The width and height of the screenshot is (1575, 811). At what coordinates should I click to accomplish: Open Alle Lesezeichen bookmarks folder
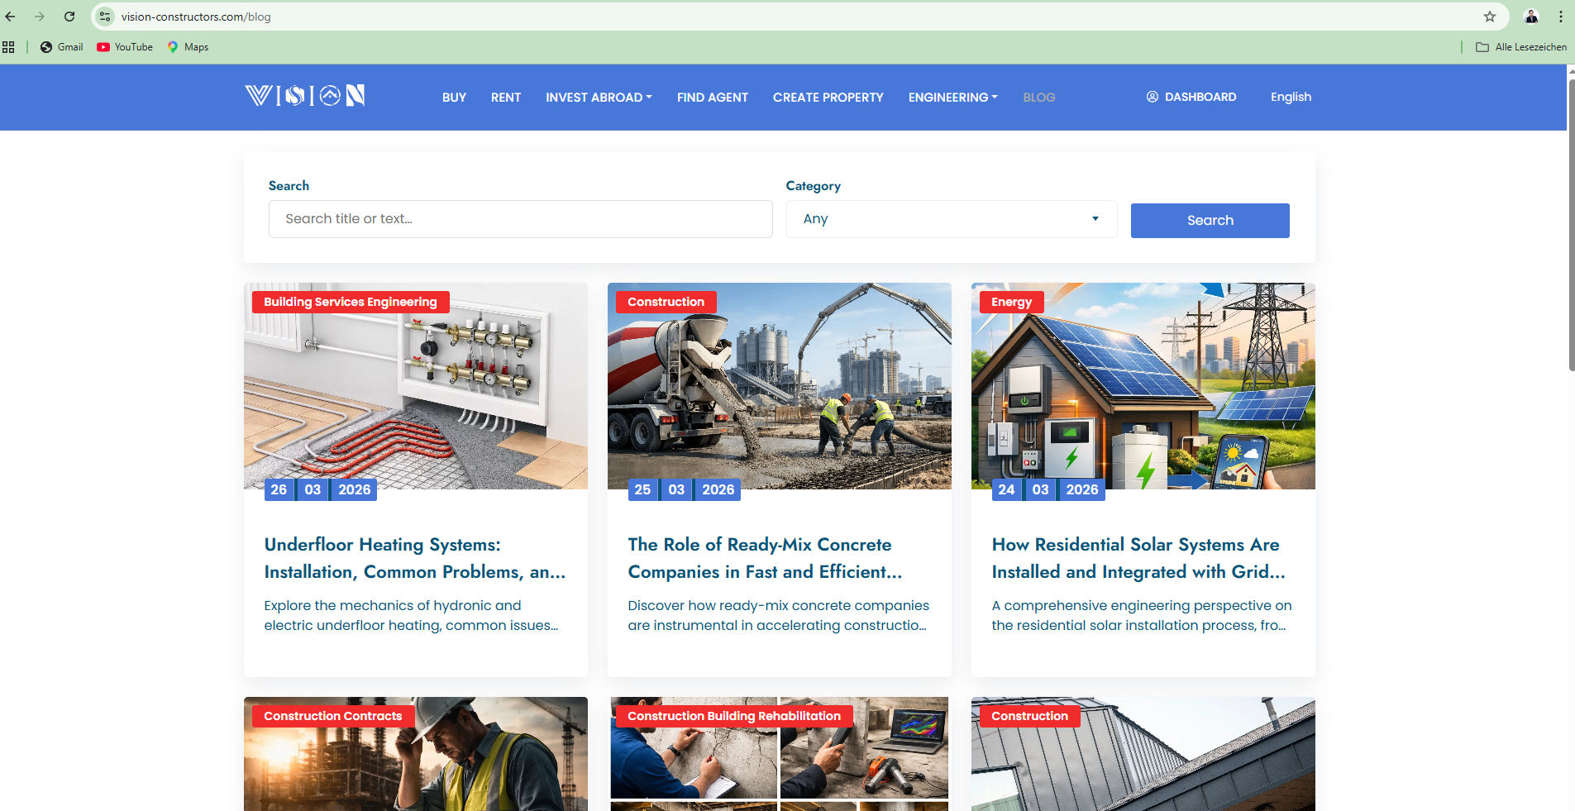point(1521,47)
